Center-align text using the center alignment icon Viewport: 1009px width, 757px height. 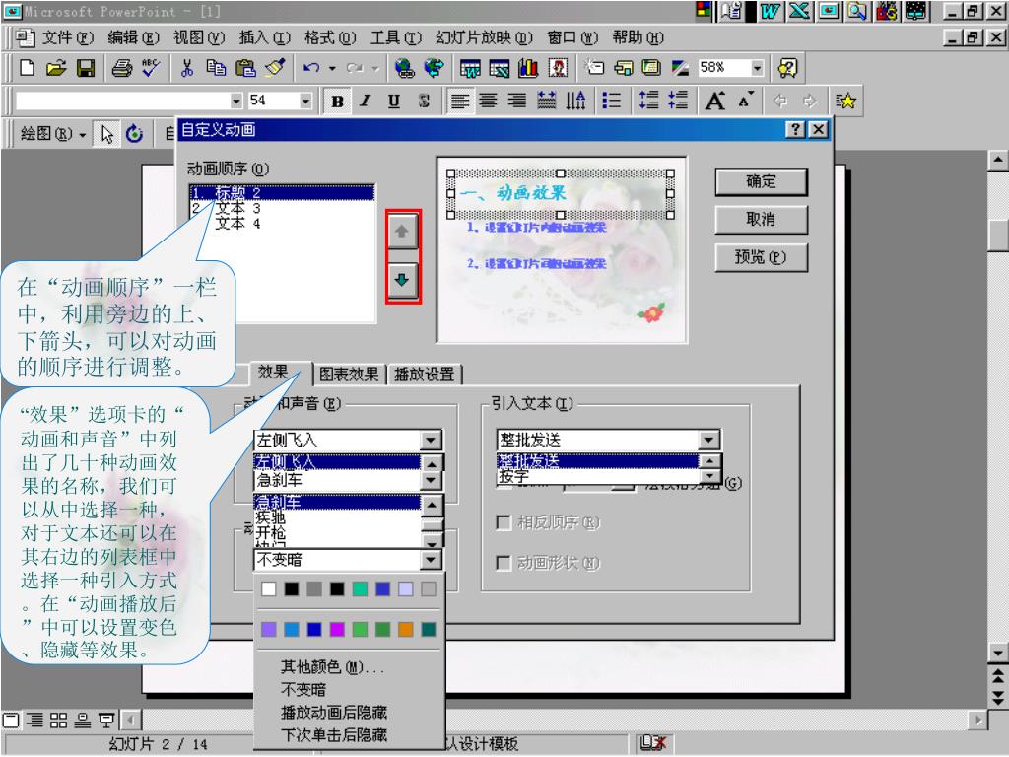[488, 102]
